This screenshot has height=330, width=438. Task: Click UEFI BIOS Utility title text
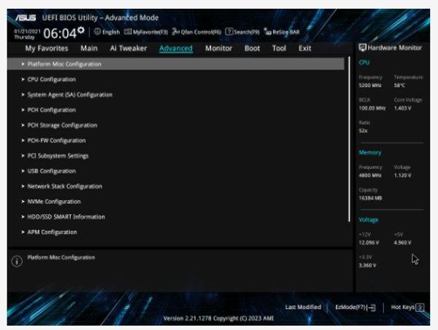[100, 17]
